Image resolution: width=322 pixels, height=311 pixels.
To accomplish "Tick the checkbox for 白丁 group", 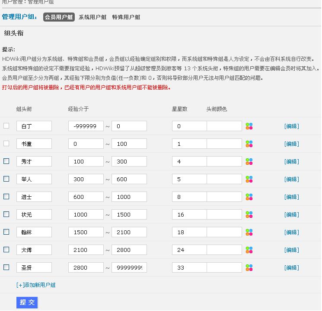I will tap(6, 126).
